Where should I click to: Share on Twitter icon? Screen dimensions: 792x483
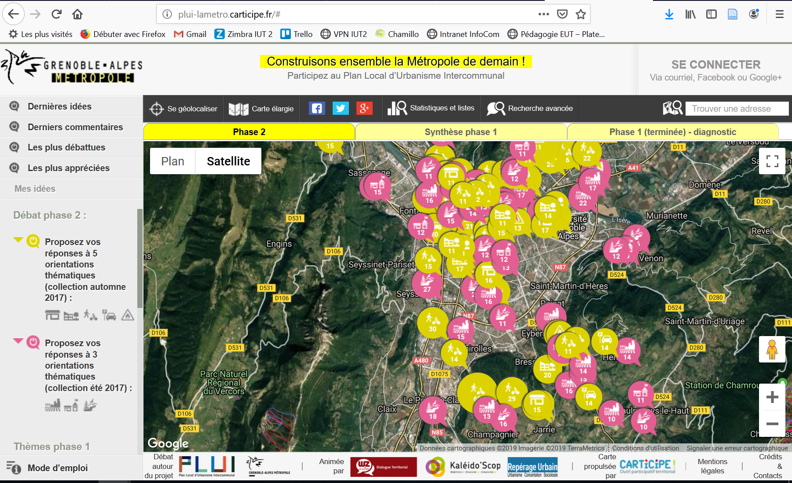pos(341,108)
